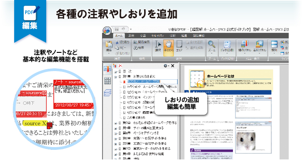Add new bookmark icon in panel toolbar
Screen dimensions: 302x164
click(x=115, y=66)
